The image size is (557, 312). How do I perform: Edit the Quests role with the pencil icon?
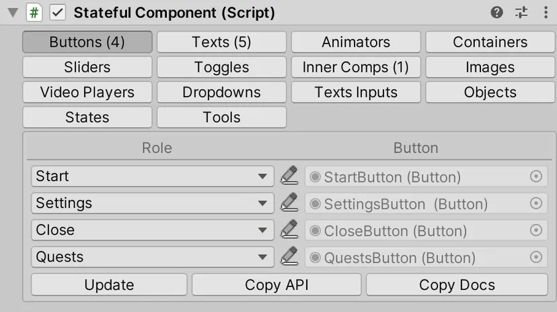tap(289, 256)
